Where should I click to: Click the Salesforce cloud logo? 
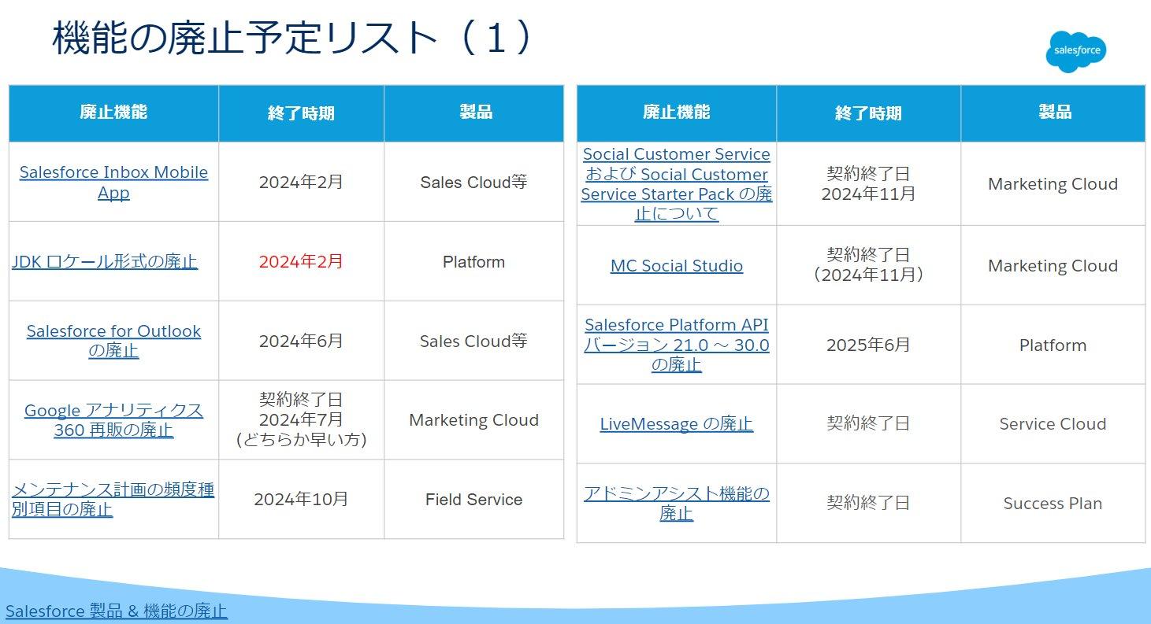tap(1075, 52)
